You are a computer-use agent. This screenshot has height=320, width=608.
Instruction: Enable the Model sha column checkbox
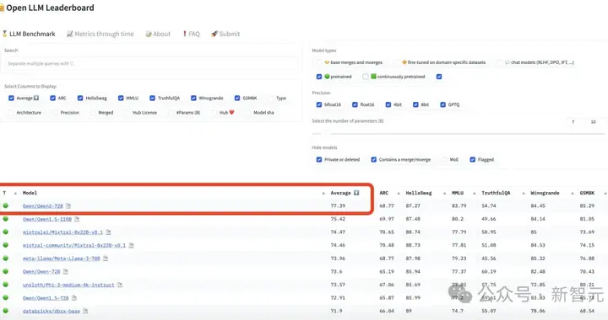click(x=248, y=113)
